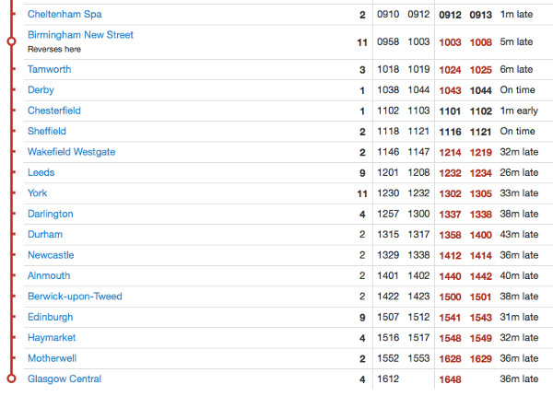Open the Cheltenham Spa station link
The image size is (553, 396).
pyautogui.click(x=65, y=15)
